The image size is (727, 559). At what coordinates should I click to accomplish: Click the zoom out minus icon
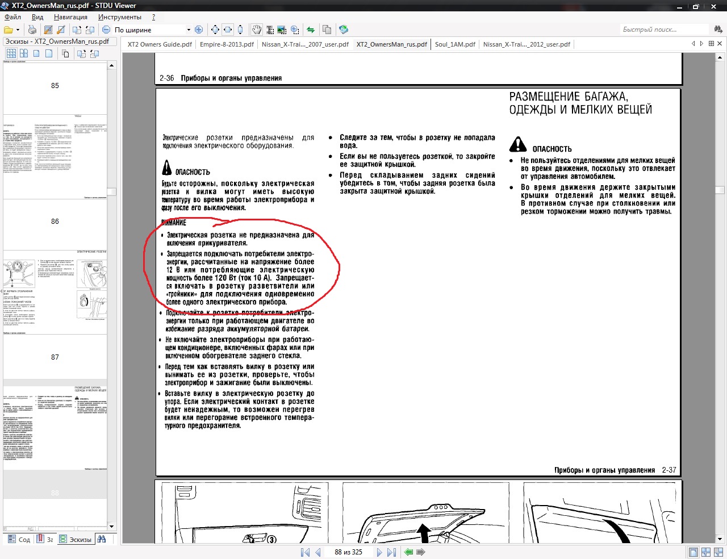(106, 30)
